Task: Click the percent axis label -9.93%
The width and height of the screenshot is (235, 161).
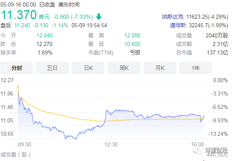Action: (220, 120)
